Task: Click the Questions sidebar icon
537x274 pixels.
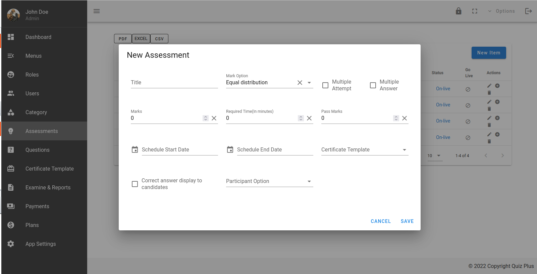Action: point(11,150)
